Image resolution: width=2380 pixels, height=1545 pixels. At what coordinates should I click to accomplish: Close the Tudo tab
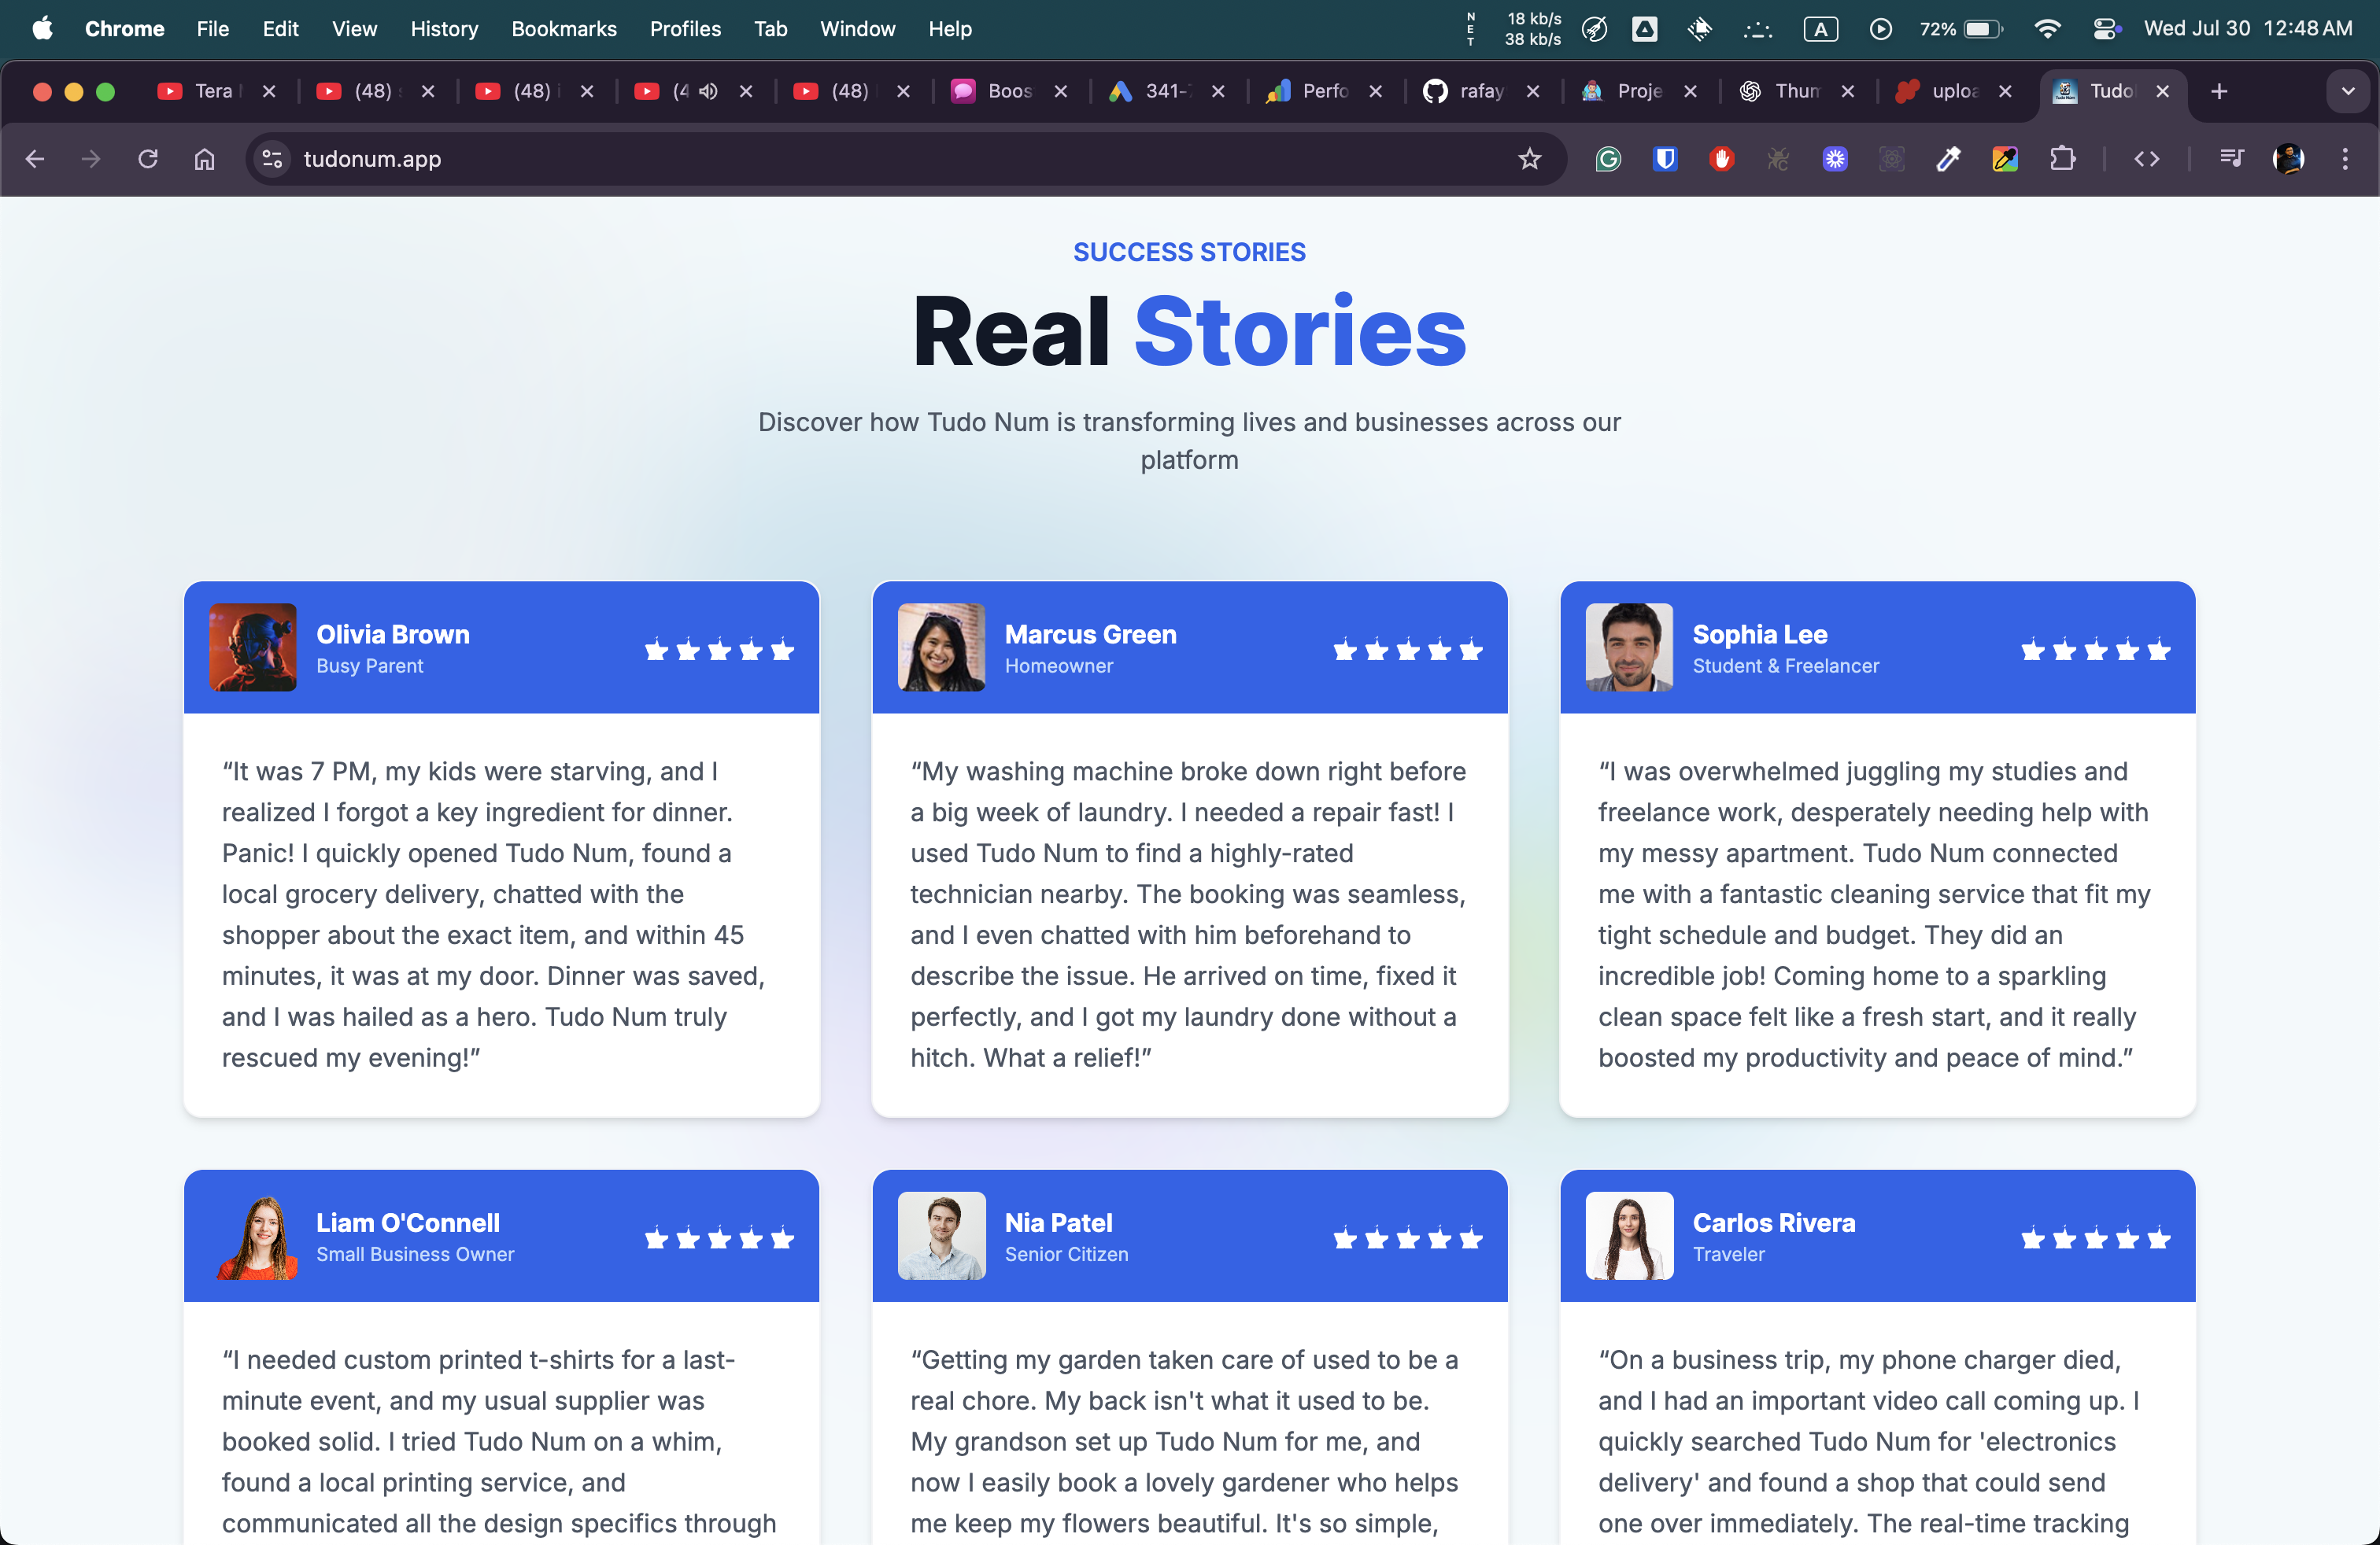point(2162,91)
